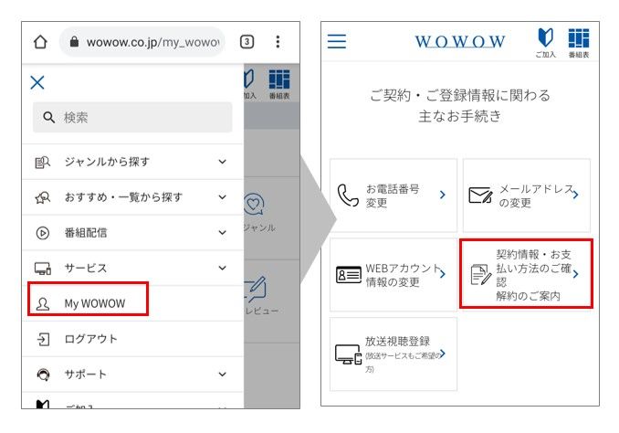619x433 pixels.
Task: Click the 検索 search field
Action: pyautogui.click(x=132, y=117)
